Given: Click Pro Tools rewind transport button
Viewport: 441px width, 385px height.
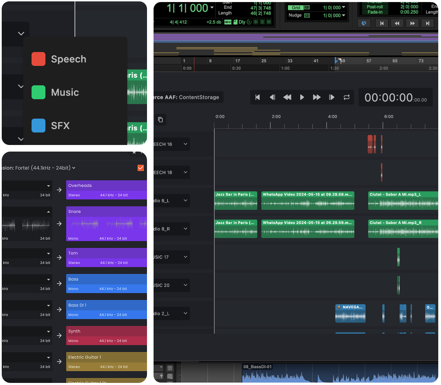Looking at the screenshot, I should pos(397,23).
